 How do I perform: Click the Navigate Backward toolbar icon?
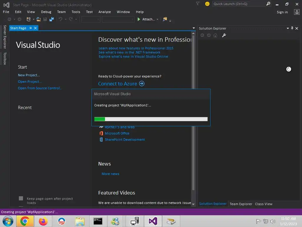click(x=9, y=19)
